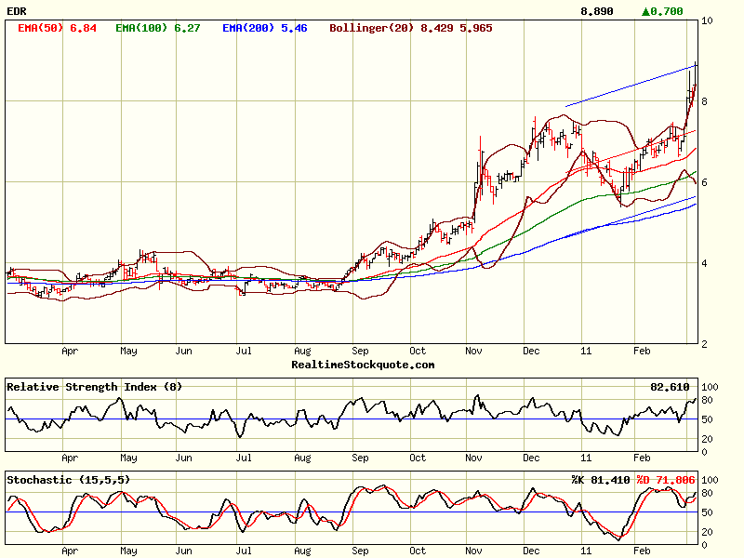Viewport: 744px width, 558px height.
Task: Click Nov under the Stochastic panel
Action: click(x=473, y=551)
